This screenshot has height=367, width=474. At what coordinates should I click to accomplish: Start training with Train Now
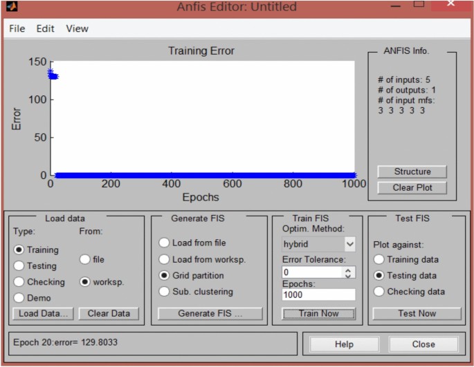pyautogui.click(x=318, y=314)
